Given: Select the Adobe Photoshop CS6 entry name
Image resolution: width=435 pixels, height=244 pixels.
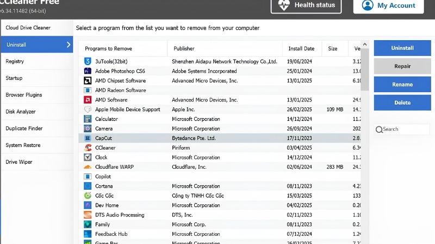Looking at the screenshot, I should (x=120, y=71).
